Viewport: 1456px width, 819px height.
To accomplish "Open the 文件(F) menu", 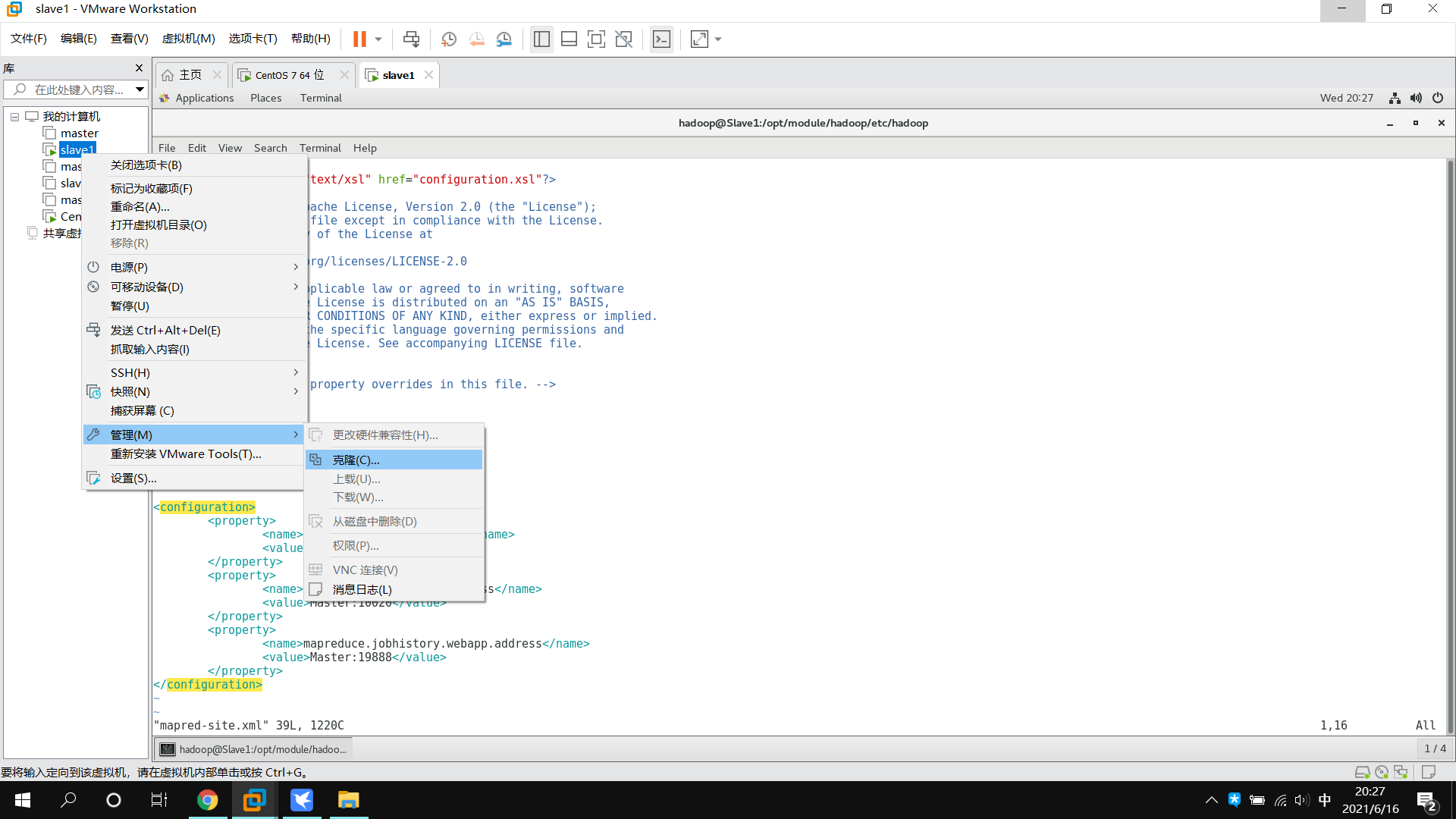I will [29, 39].
